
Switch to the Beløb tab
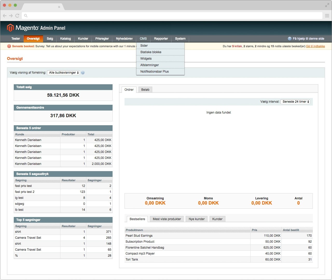(x=145, y=90)
